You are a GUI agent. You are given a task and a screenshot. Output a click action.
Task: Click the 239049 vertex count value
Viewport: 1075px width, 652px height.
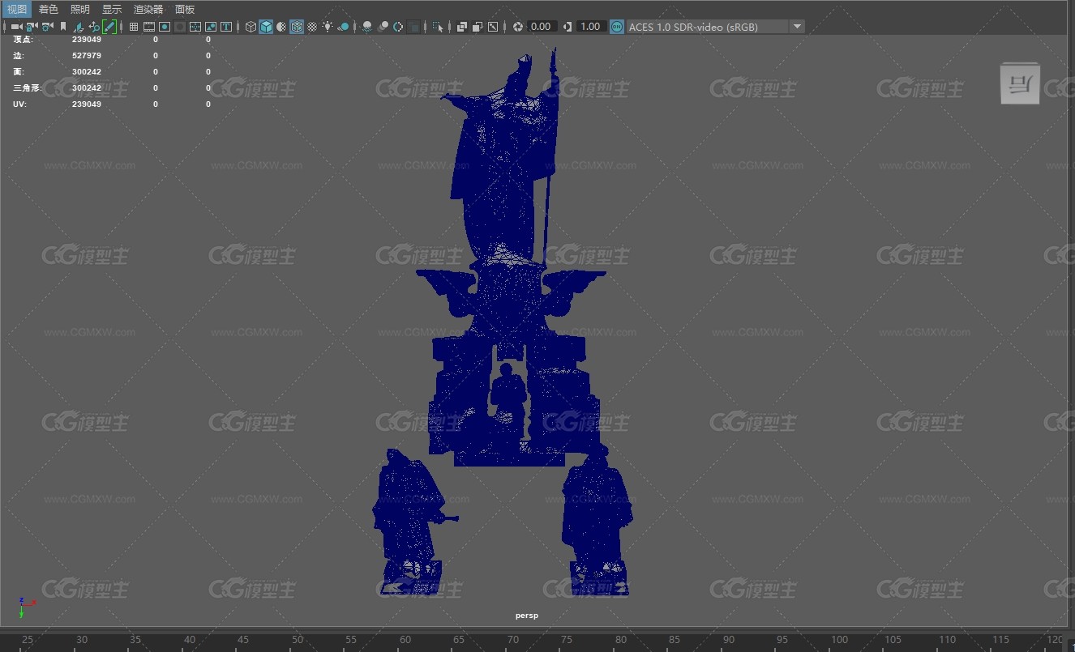(87, 39)
